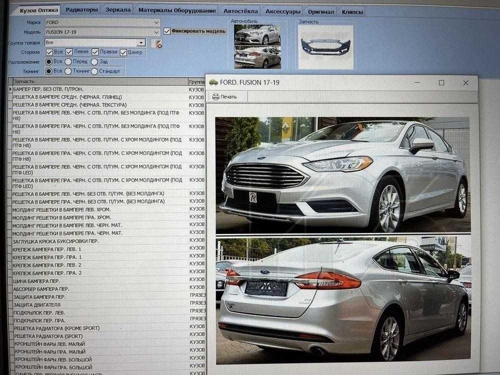Maximize the FORD. FUSION 17-19 window
This screenshot has width=500, height=375.
tap(442, 82)
